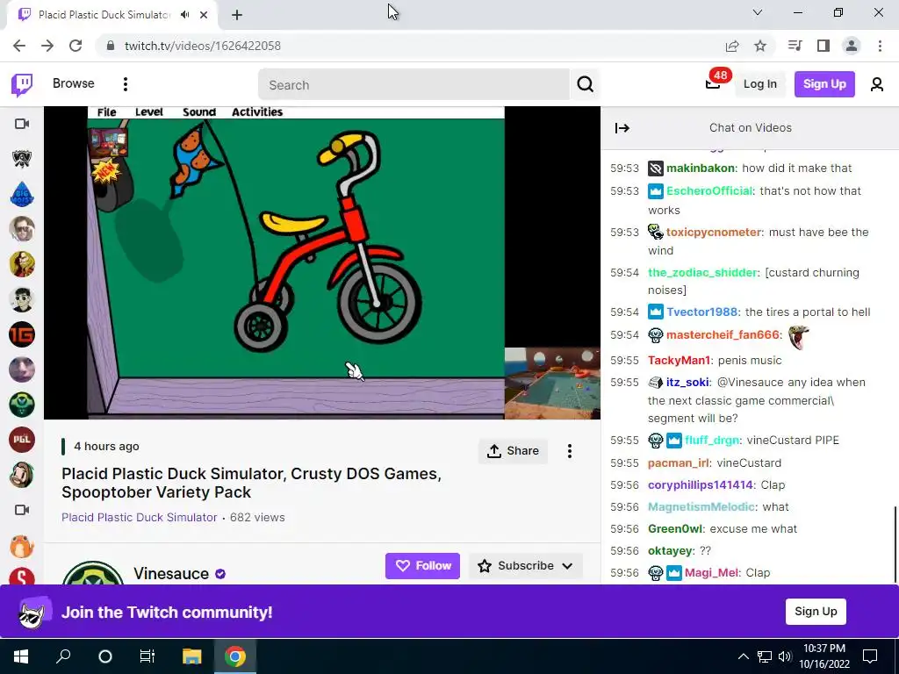899x674 pixels.
Task: Click the magnifier search button
Action: (585, 85)
